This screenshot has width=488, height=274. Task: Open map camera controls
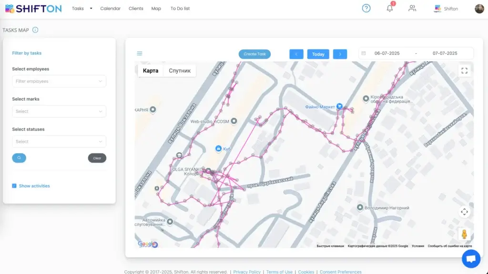(464, 212)
